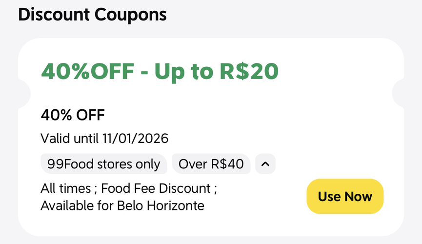422x244 pixels.
Task: Click the Food Fee Discount text
Action: [156, 188]
